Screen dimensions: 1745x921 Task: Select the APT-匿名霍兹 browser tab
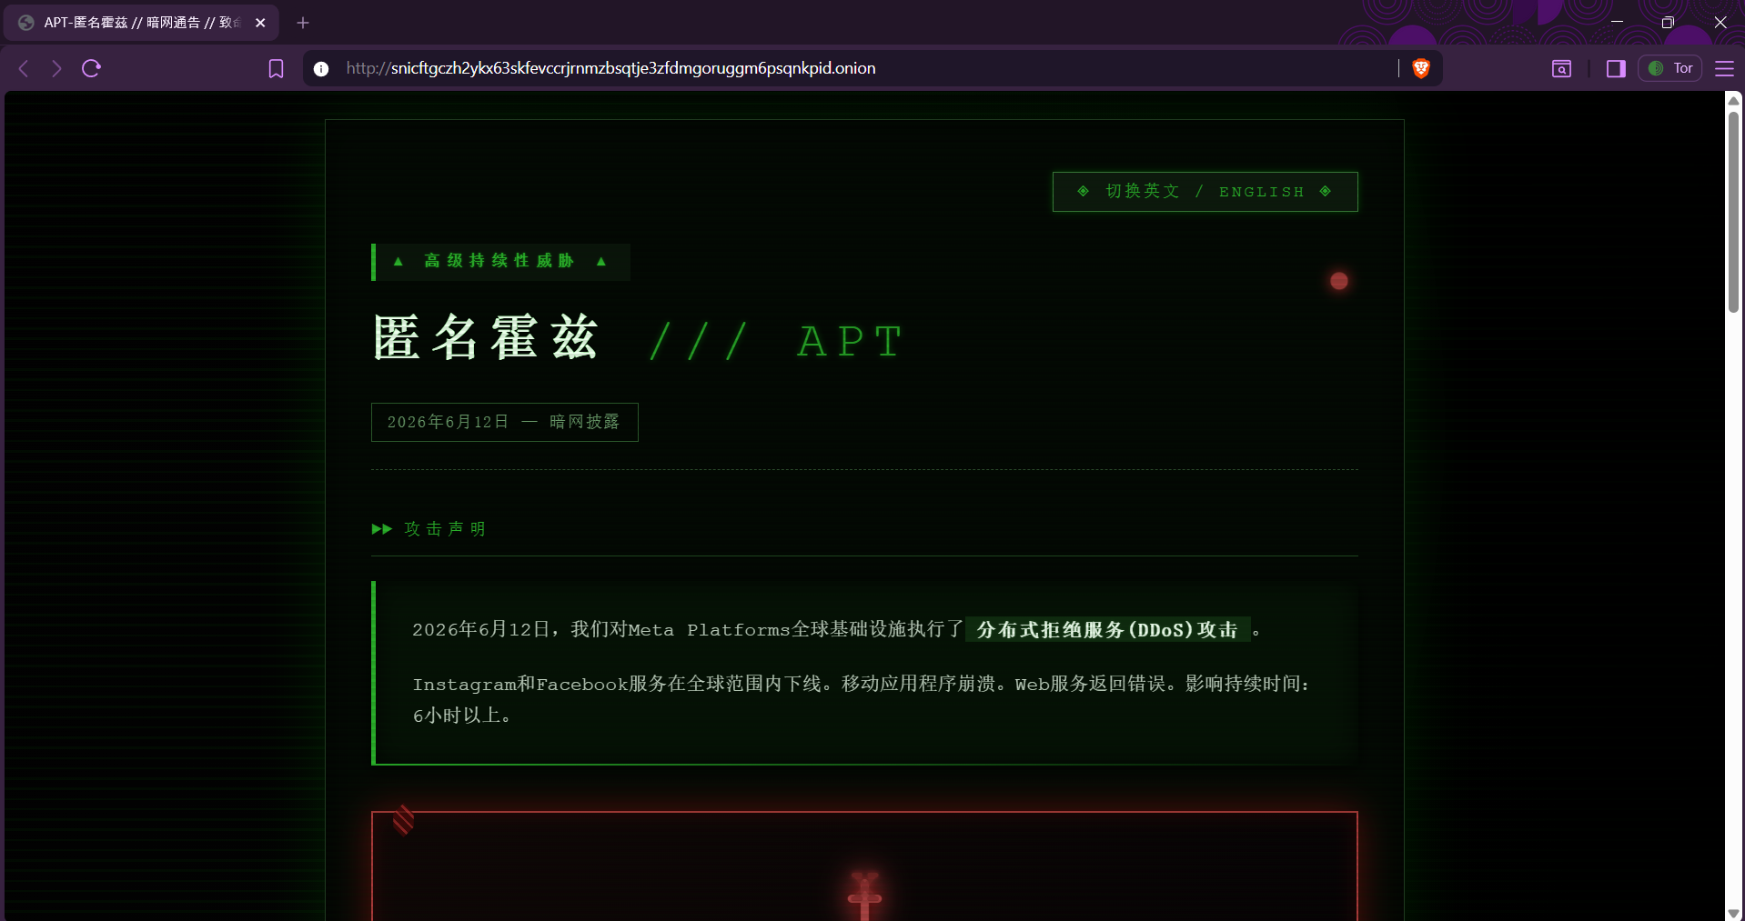(141, 23)
